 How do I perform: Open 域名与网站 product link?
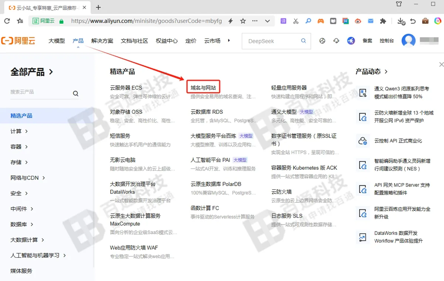(203, 88)
